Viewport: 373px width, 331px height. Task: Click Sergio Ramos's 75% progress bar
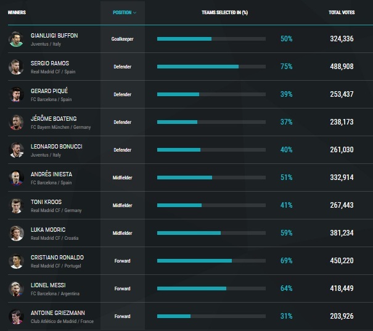tap(211, 67)
